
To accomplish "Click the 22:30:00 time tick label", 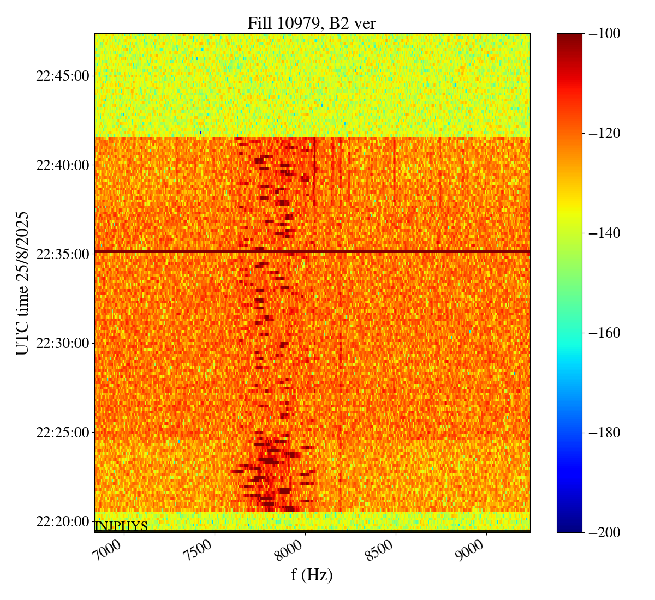I will pyautogui.click(x=62, y=344).
